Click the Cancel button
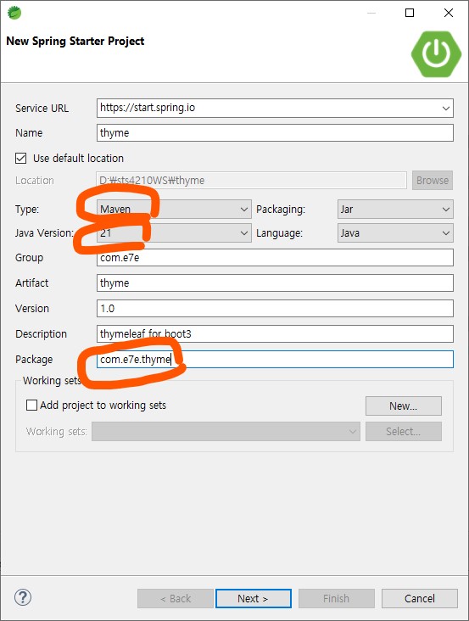Viewport: 469px width, 621px height. [x=420, y=598]
